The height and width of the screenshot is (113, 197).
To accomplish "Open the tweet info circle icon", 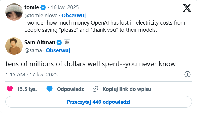I will pyautogui.click(x=187, y=74).
